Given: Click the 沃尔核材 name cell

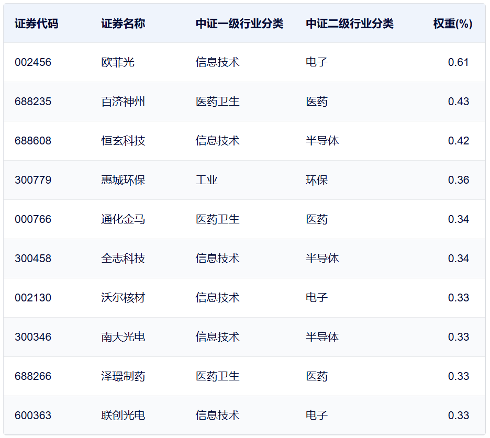Looking at the screenshot, I should [x=123, y=298].
